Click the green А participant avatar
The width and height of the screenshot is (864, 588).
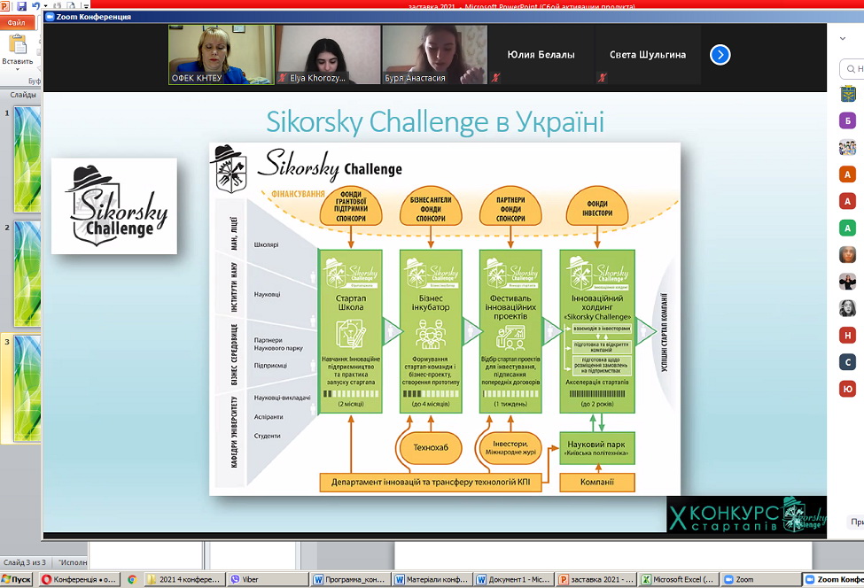point(847,228)
